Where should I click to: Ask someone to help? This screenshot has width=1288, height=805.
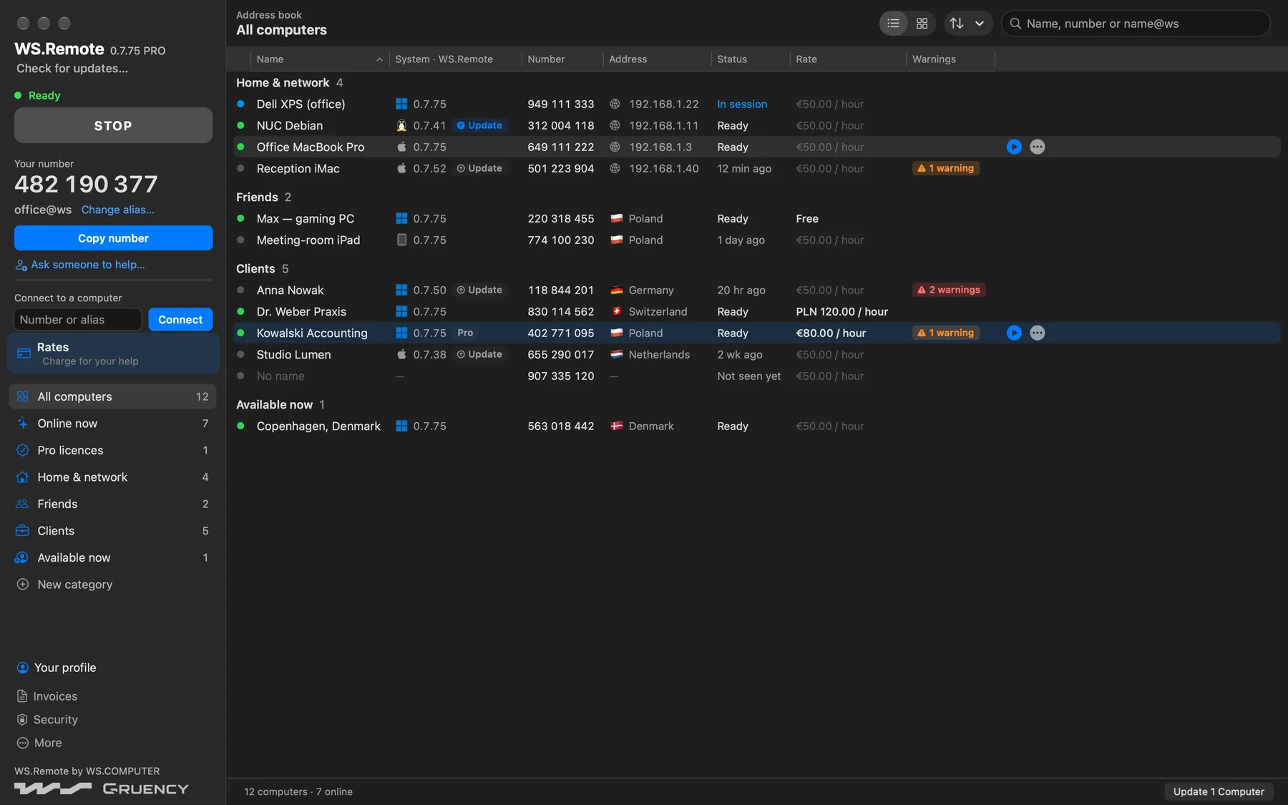pyautogui.click(x=80, y=265)
